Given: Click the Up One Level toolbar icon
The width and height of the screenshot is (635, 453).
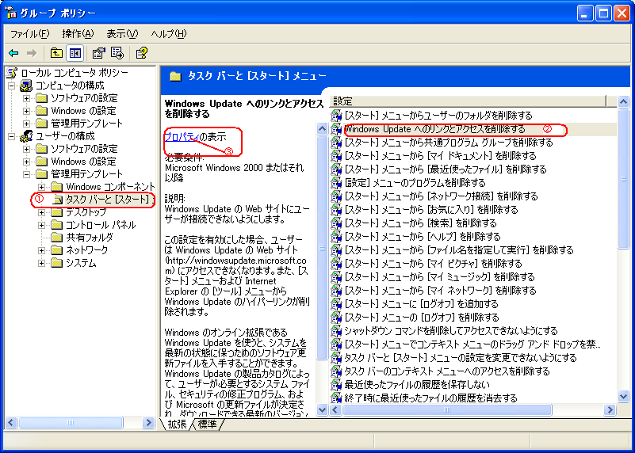Looking at the screenshot, I should [x=56, y=53].
